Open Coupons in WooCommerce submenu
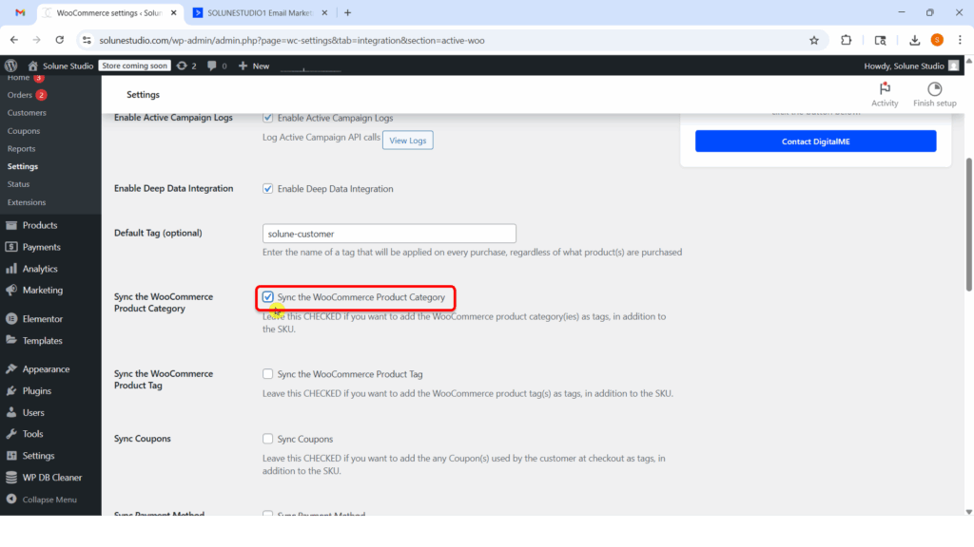 tap(24, 131)
